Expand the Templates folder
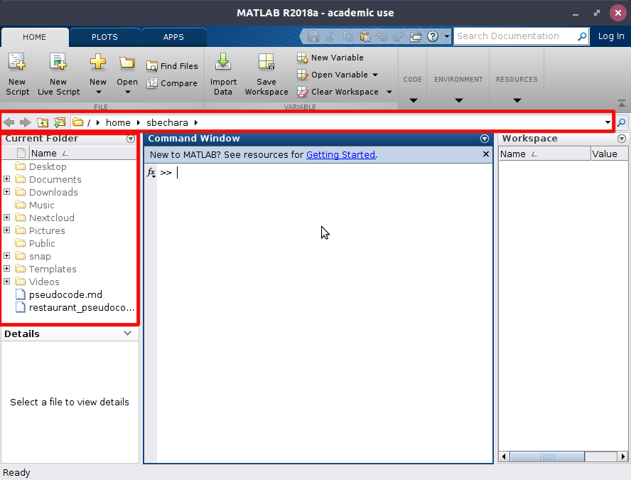 [7, 269]
